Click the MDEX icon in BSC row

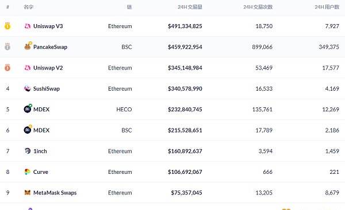click(28, 130)
